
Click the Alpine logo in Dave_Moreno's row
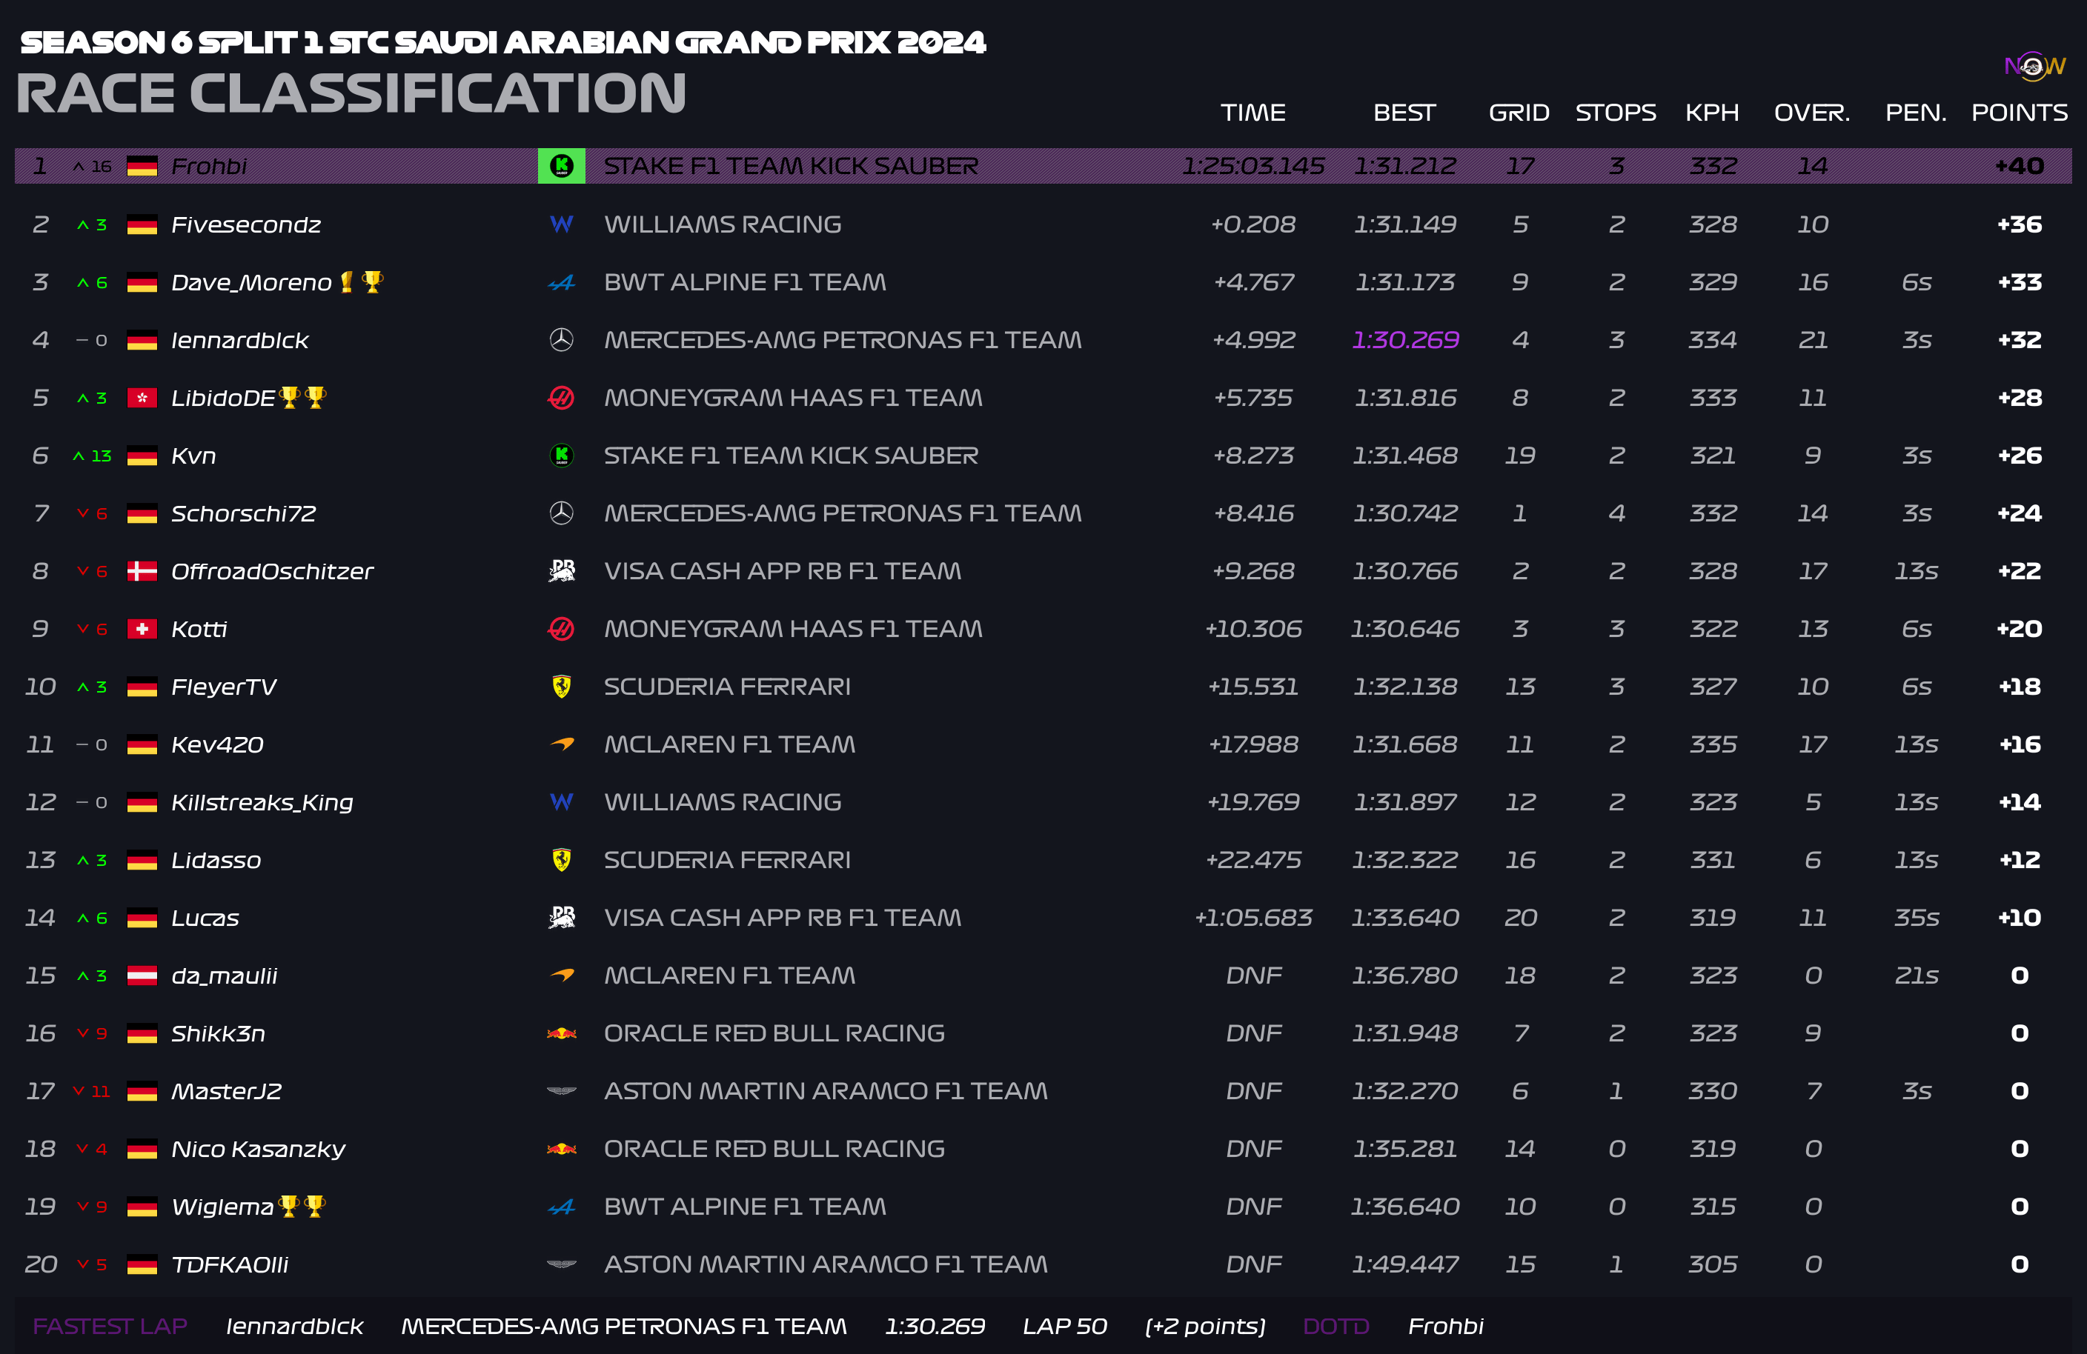[x=561, y=282]
